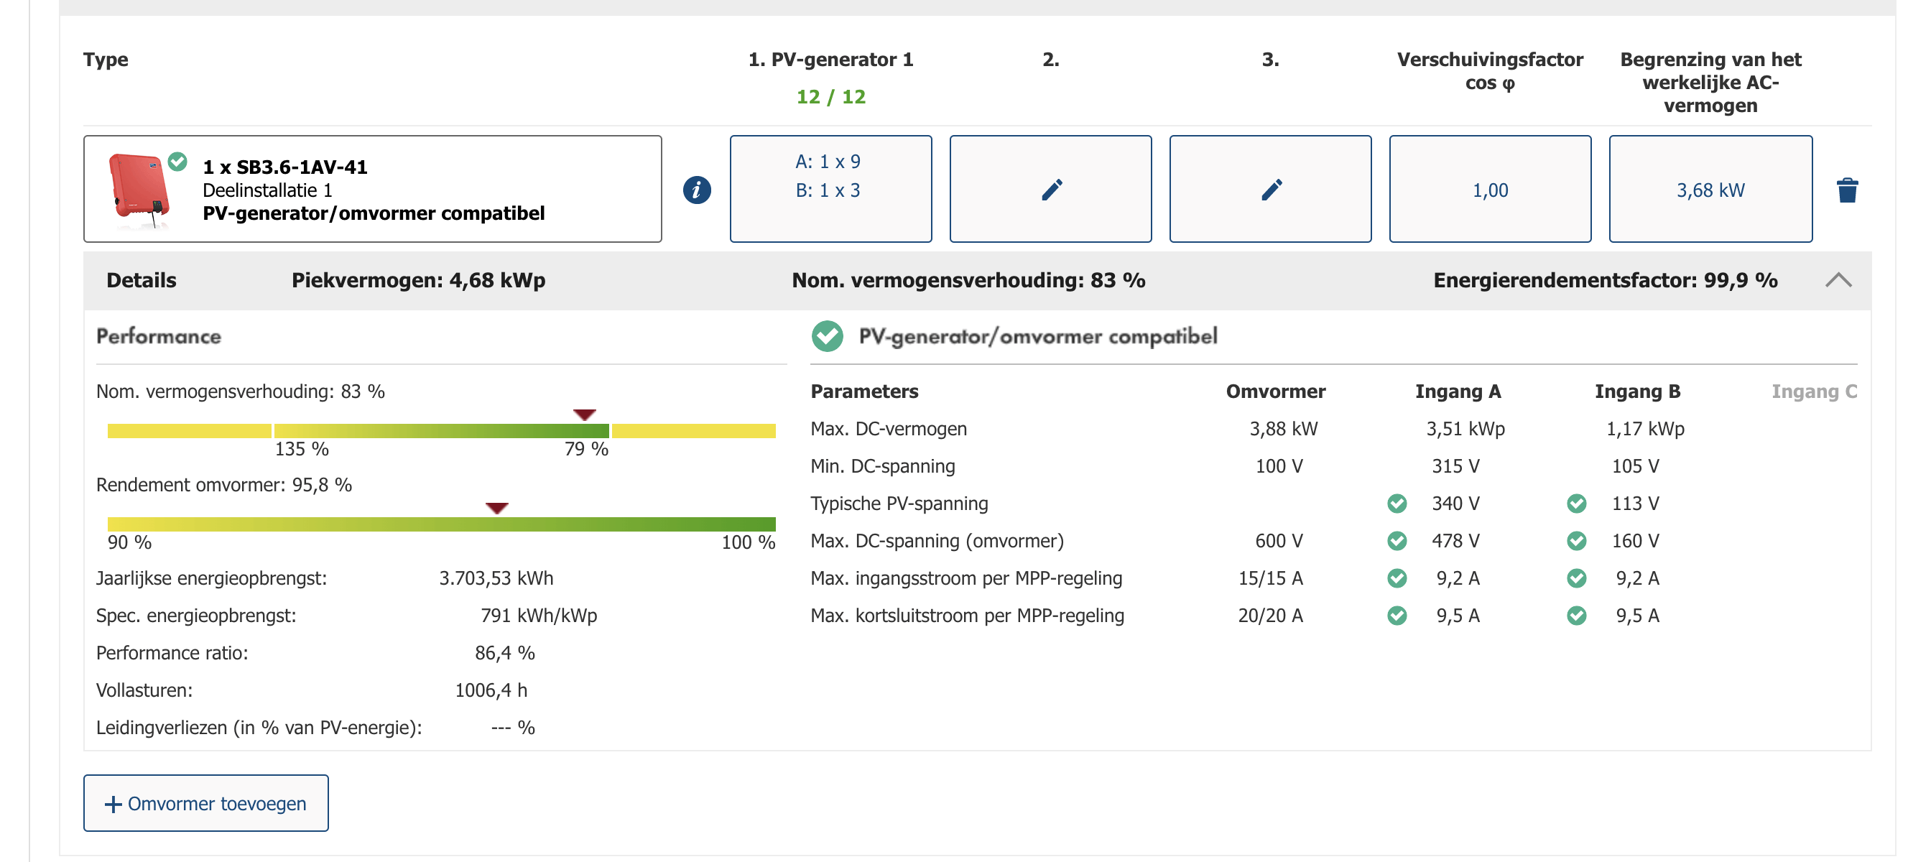
Task: Delete the inverter with trash icon
Action: (1846, 190)
